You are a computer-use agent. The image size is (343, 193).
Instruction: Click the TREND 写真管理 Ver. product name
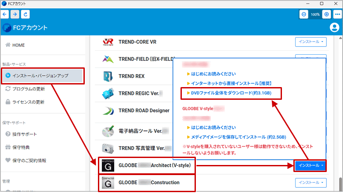tap(141, 148)
